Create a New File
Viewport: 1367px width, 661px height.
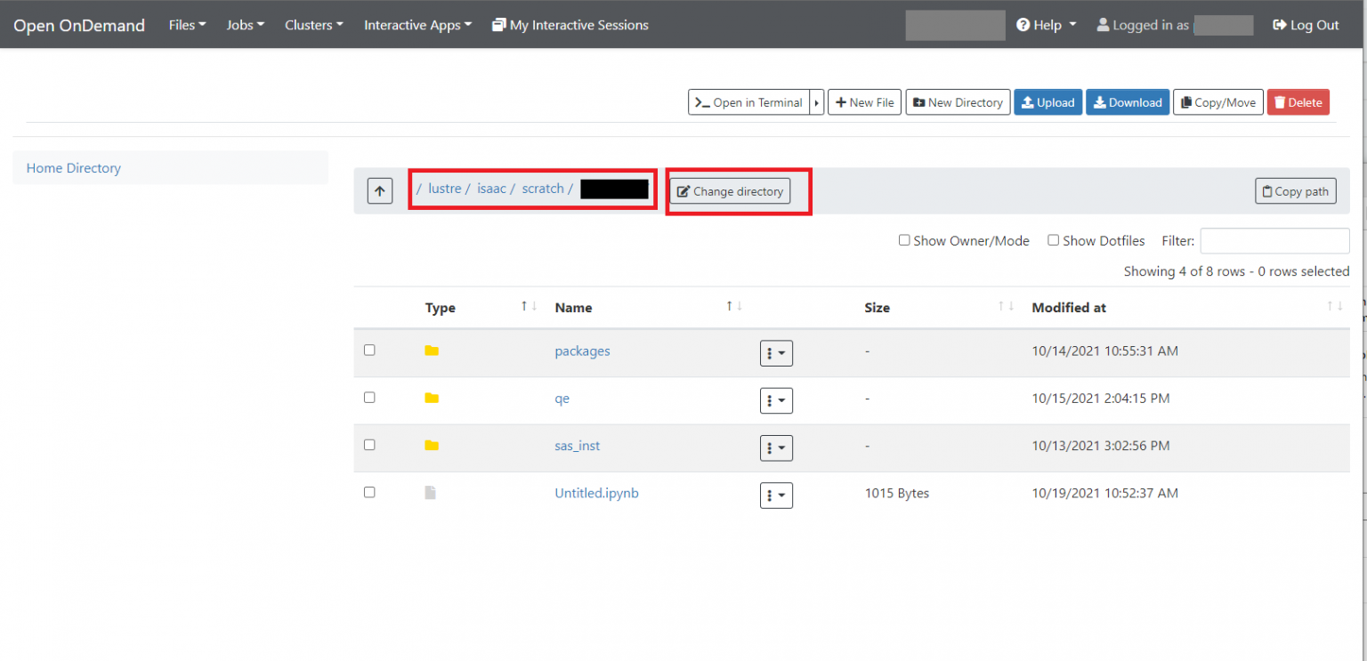pyautogui.click(x=864, y=101)
